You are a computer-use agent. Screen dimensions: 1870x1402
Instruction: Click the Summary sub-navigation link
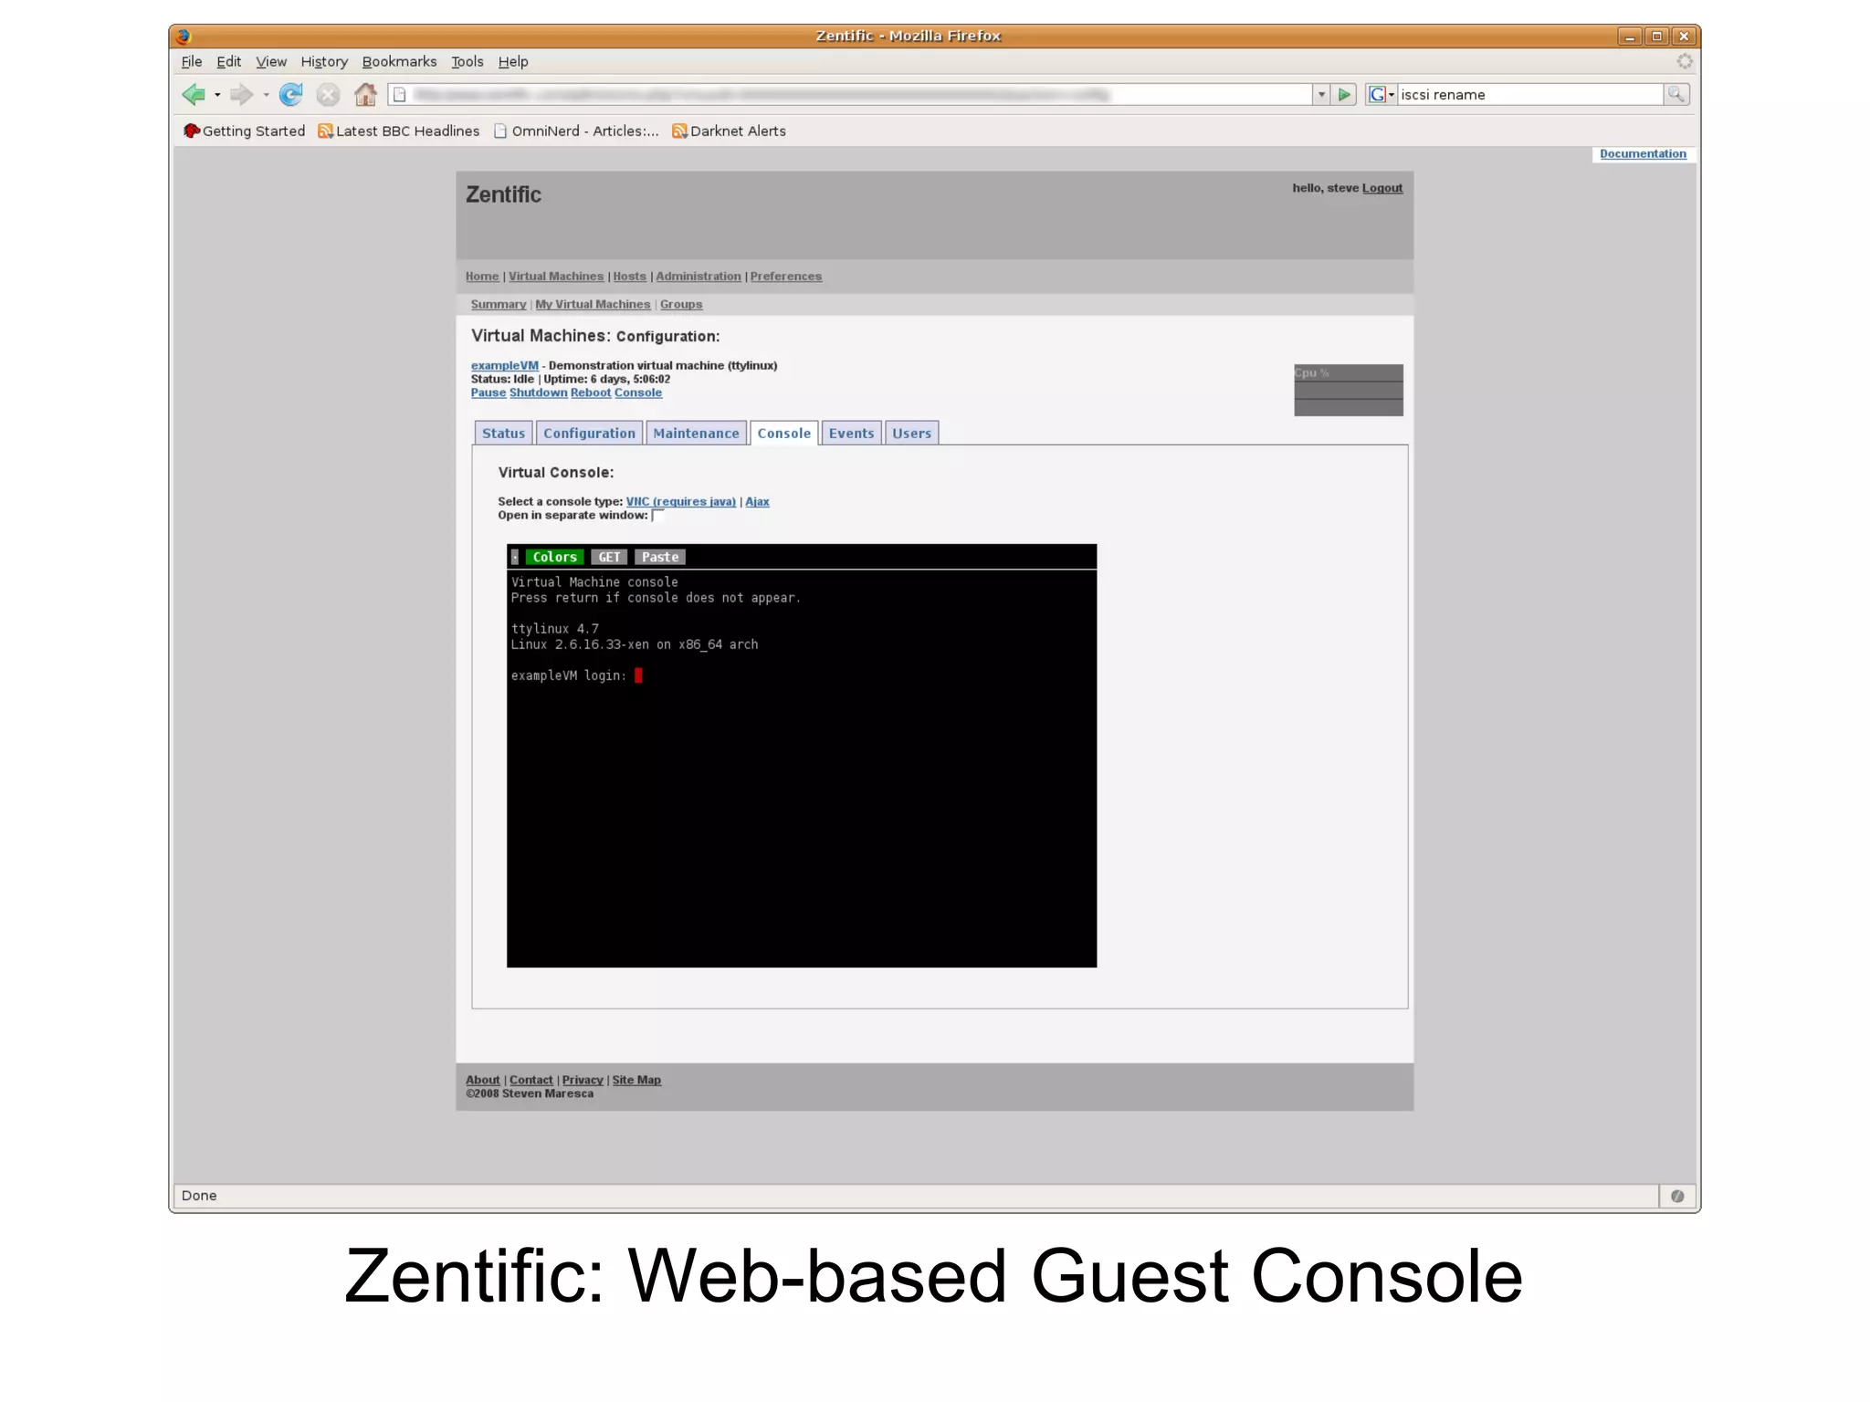499,305
